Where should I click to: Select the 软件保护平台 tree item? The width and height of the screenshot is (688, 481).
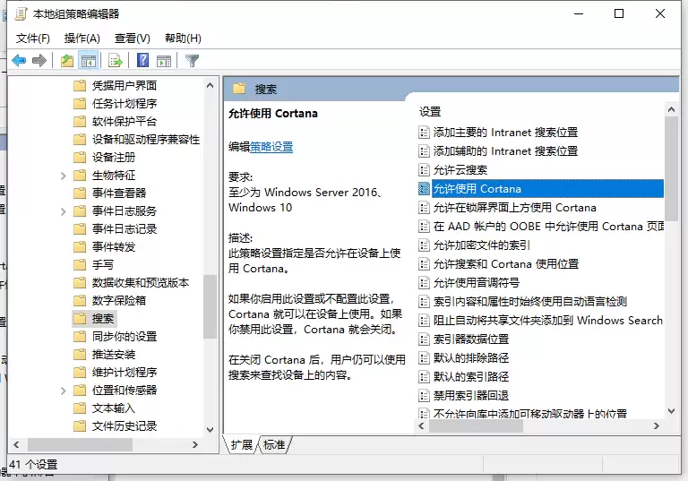[125, 121]
